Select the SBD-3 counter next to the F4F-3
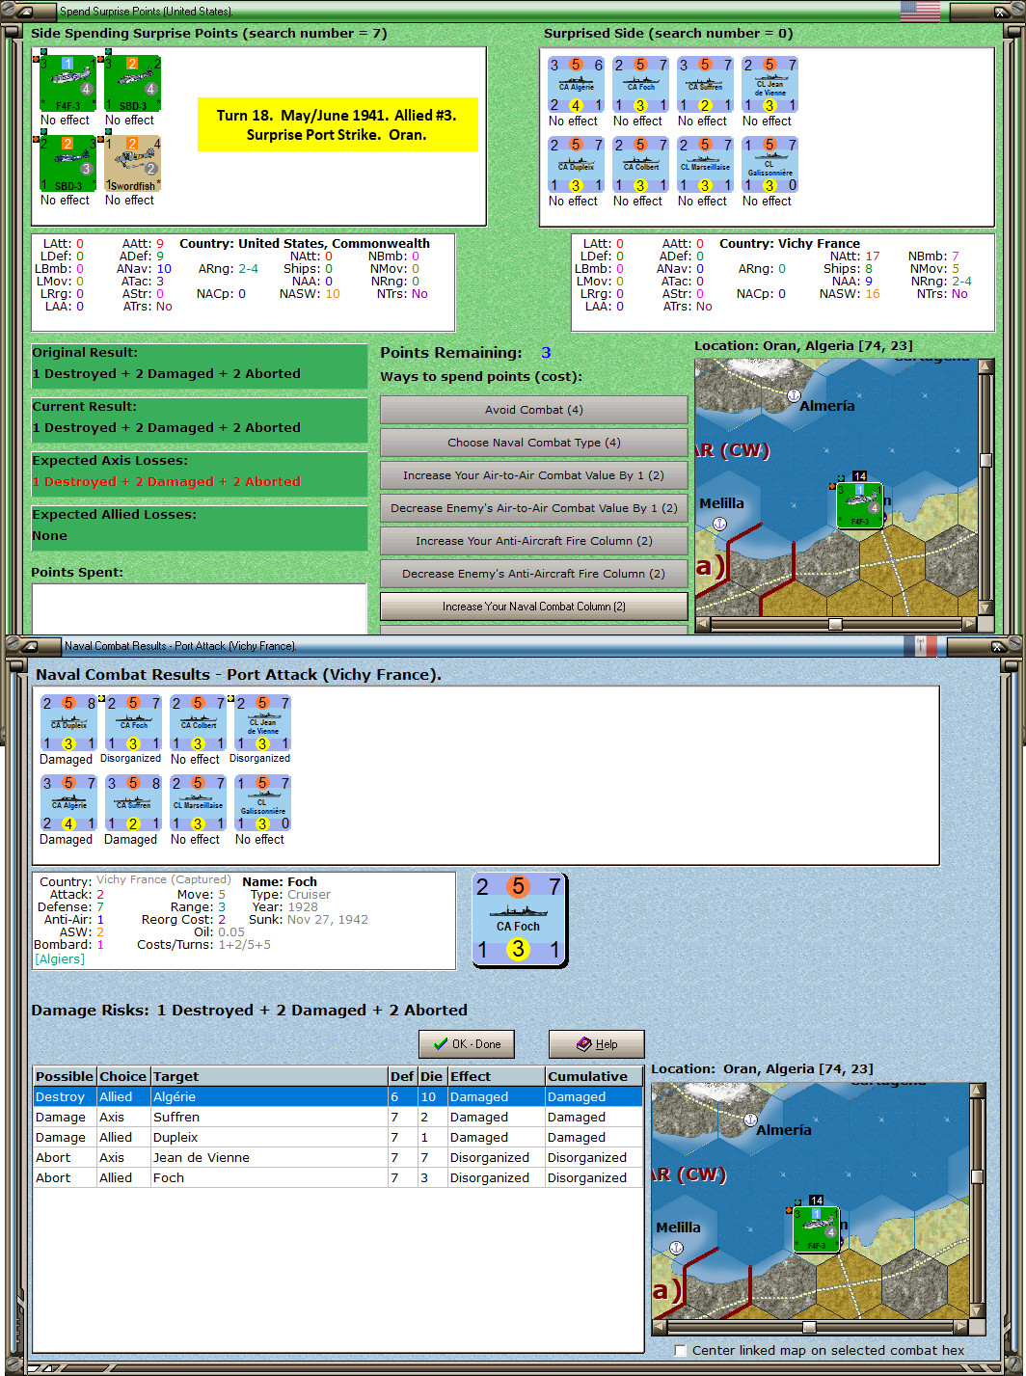Screen dimensions: 1026x1376 click(132, 84)
